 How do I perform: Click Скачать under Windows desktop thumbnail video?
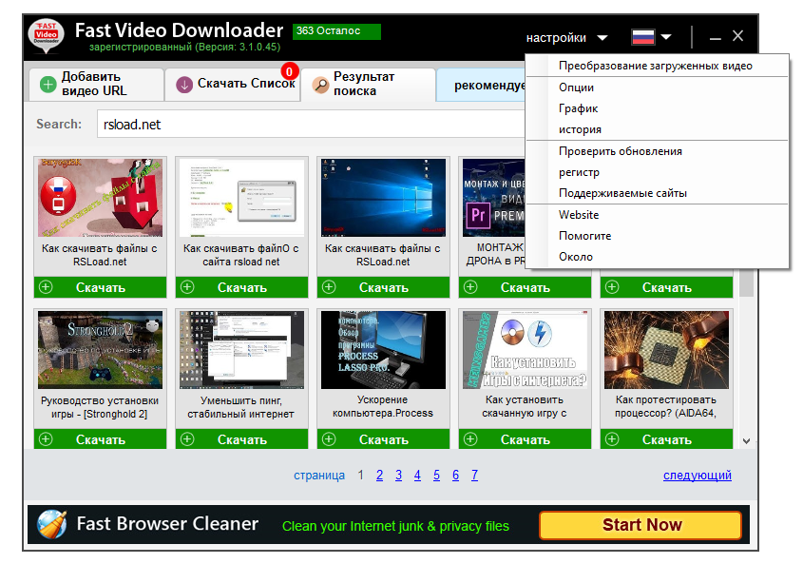pyautogui.click(x=384, y=287)
